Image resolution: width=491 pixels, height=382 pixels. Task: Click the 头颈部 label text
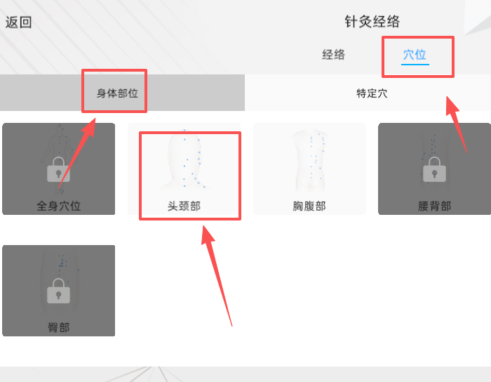pyautogui.click(x=184, y=206)
